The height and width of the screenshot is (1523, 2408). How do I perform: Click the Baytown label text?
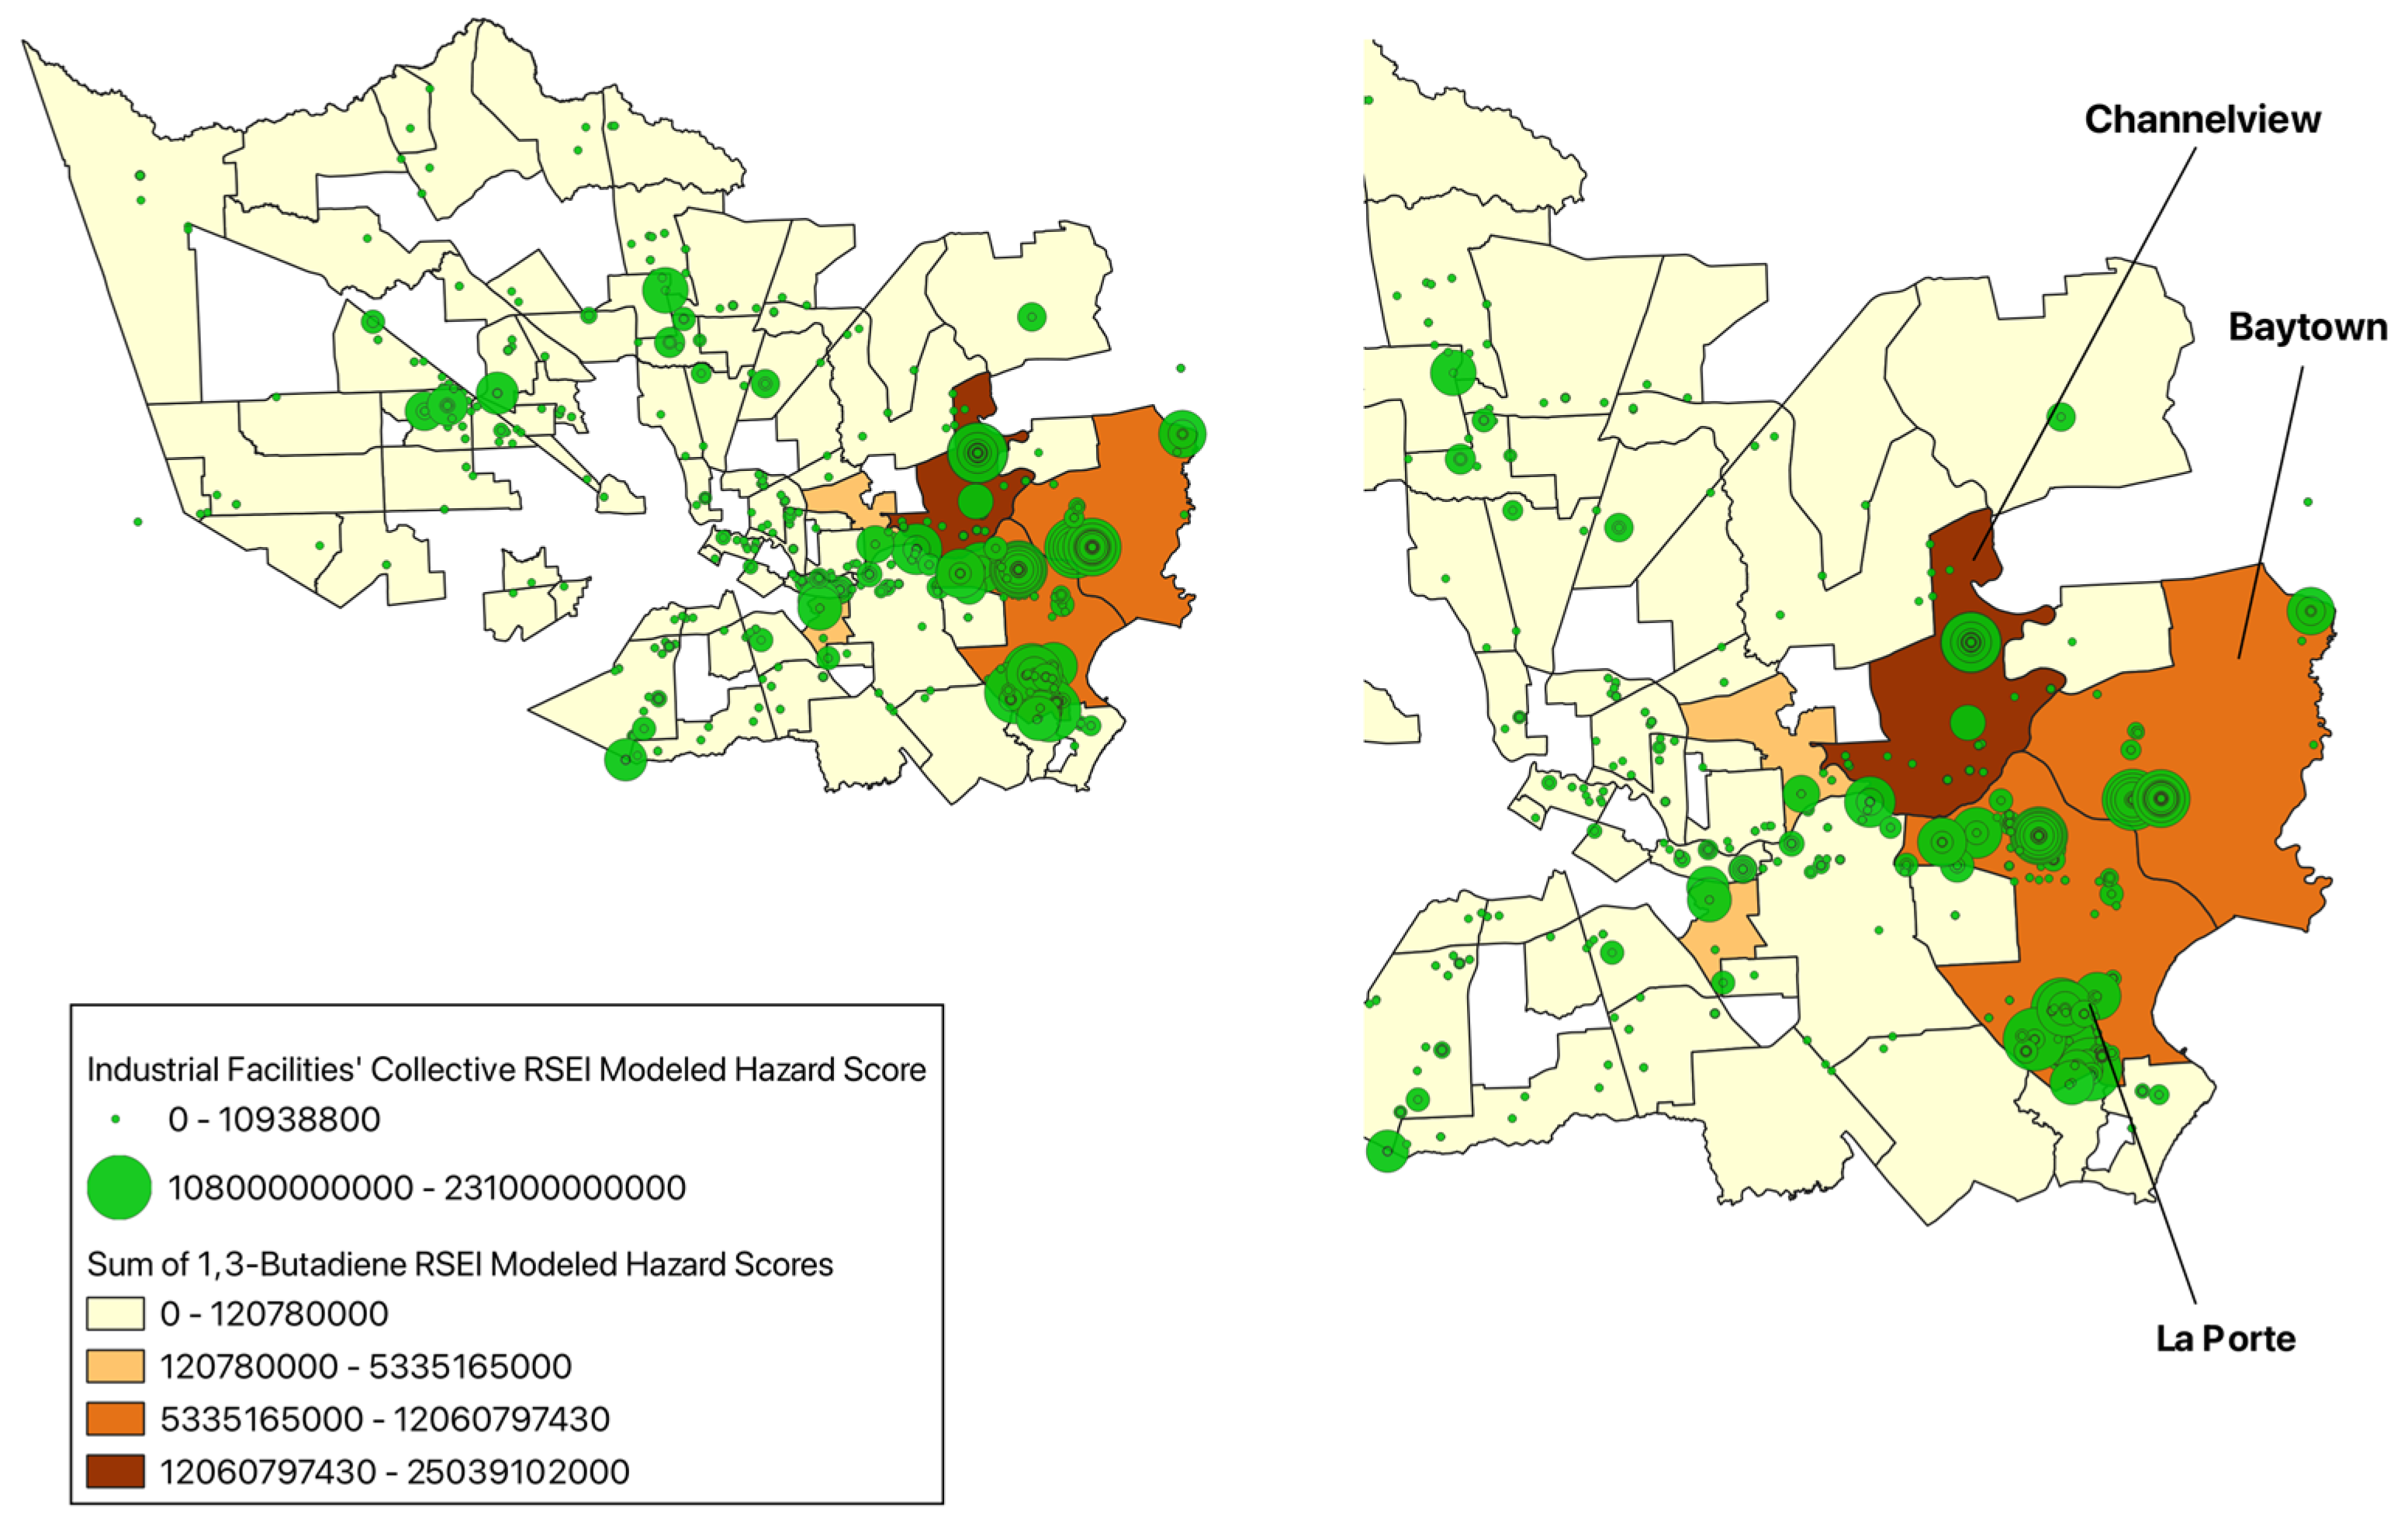[x=2307, y=328]
